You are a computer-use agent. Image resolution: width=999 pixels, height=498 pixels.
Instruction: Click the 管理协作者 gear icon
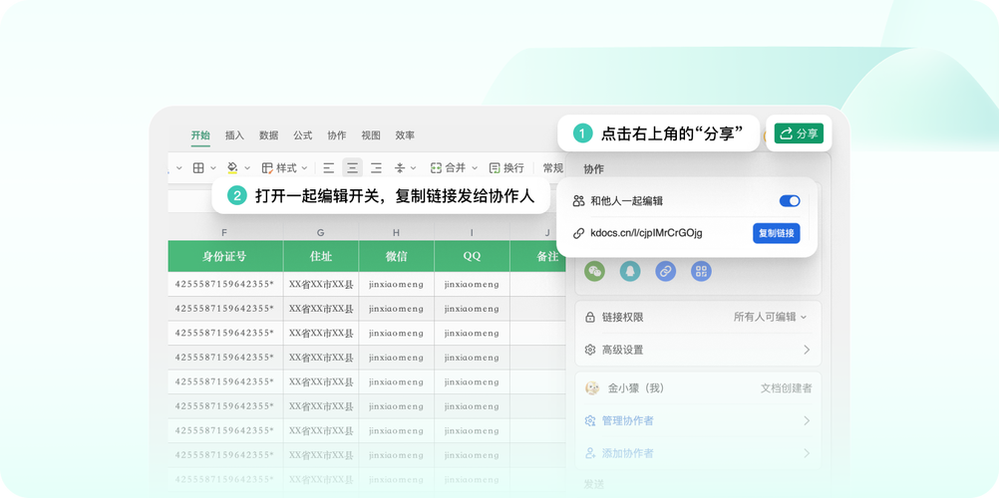tap(590, 421)
